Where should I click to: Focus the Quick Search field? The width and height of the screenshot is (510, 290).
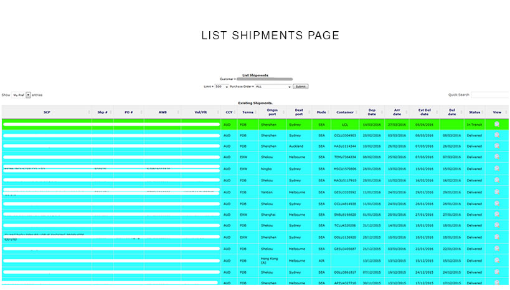coord(489,95)
